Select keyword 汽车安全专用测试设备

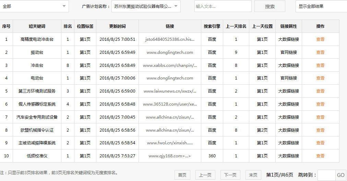(37, 117)
